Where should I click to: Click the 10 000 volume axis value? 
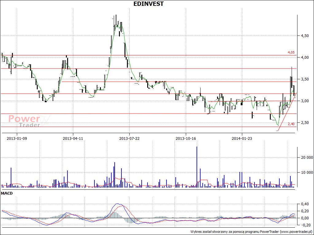[307, 172]
